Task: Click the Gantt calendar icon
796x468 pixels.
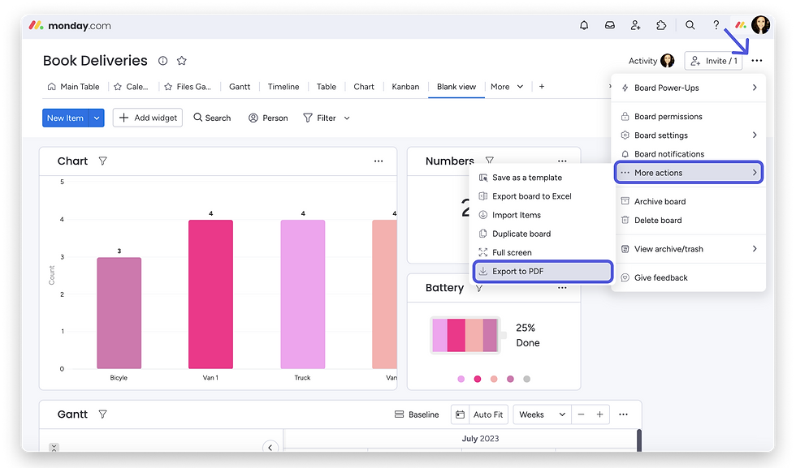Action: 460,414
